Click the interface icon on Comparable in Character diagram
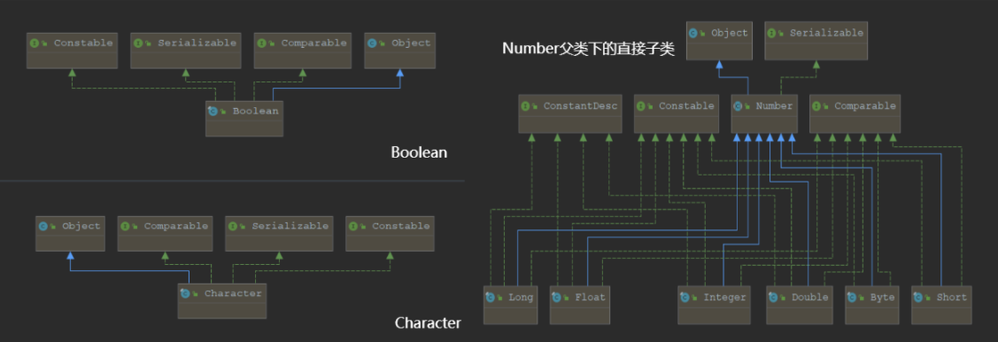Screen dimensions: 998x342 click(x=126, y=226)
